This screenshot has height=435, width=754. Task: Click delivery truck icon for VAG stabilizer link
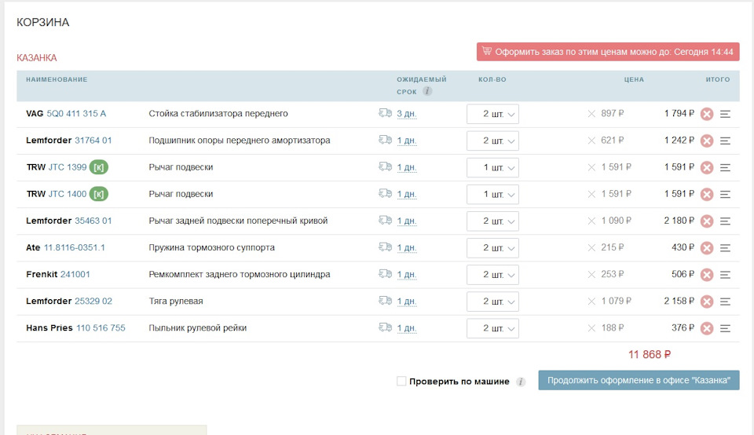(x=385, y=113)
